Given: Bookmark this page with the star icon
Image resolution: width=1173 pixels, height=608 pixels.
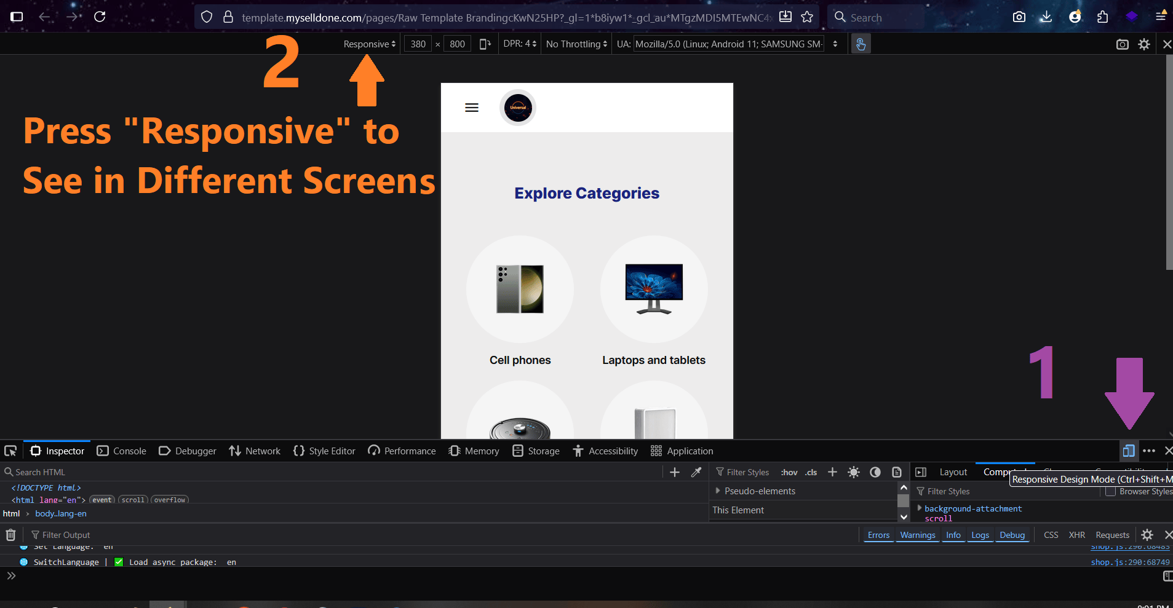Looking at the screenshot, I should pos(807,17).
